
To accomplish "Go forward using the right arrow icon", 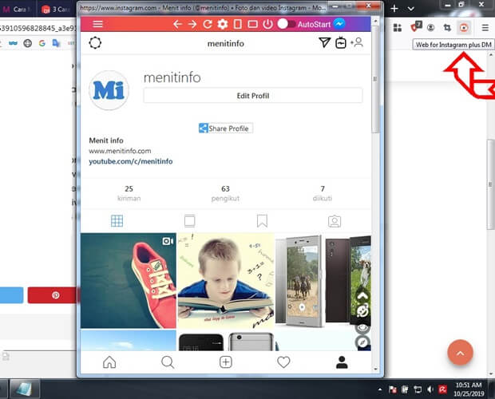I will tap(192, 24).
